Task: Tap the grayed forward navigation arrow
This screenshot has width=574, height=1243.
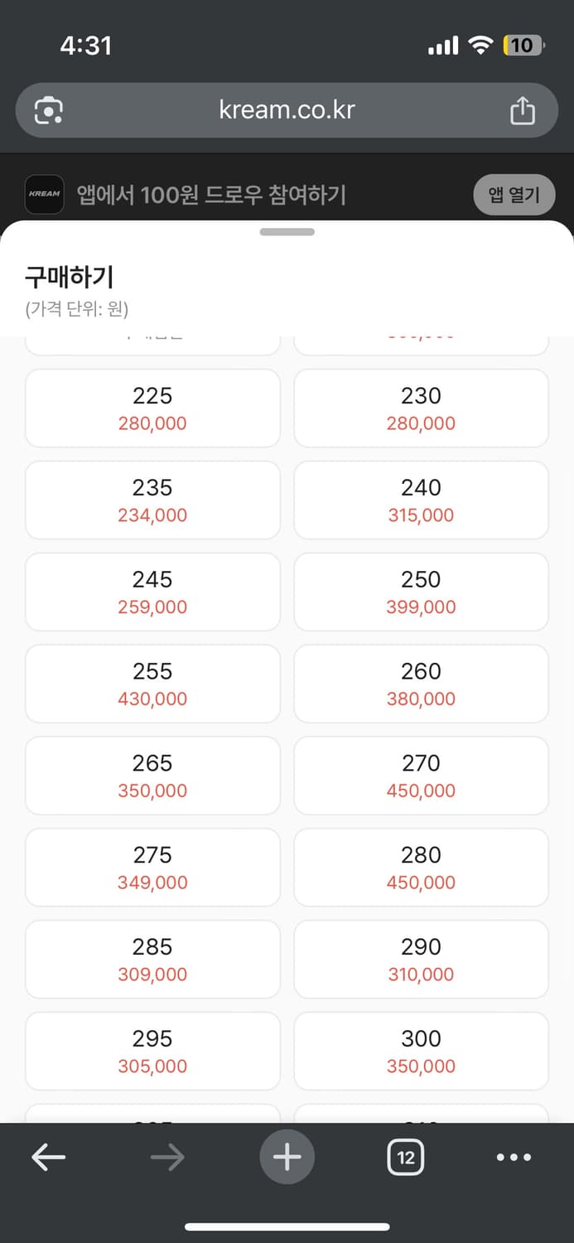Action: (x=167, y=1157)
